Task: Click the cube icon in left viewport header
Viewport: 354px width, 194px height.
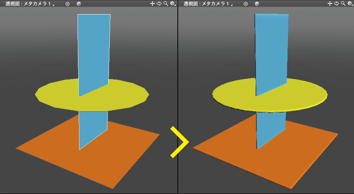Action: pos(79,4)
